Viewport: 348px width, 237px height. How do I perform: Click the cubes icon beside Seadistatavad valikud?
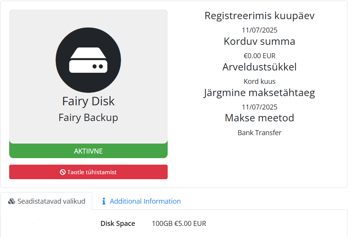(x=11, y=201)
